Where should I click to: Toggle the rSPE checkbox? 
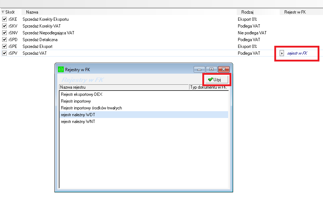[x=4, y=46]
